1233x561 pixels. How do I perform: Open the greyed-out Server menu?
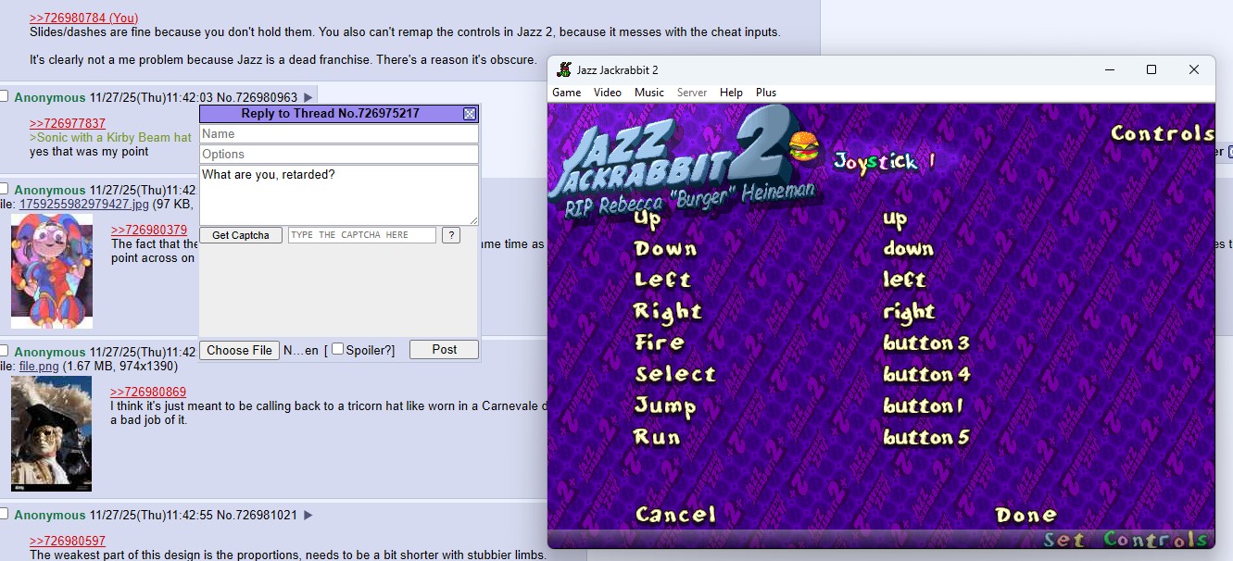pos(692,93)
